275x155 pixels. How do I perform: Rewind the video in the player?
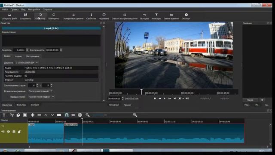tap(160, 99)
